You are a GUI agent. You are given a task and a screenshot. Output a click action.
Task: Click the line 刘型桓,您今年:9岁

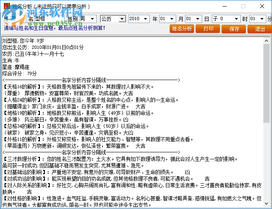[23, 41]
